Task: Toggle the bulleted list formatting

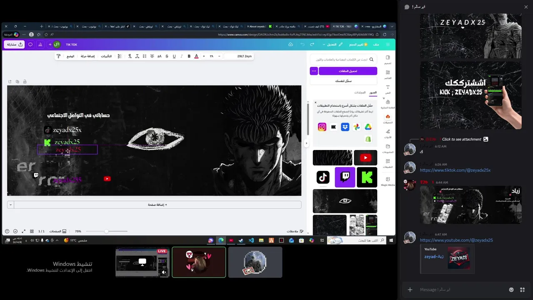Action: (x=144, y=56)
